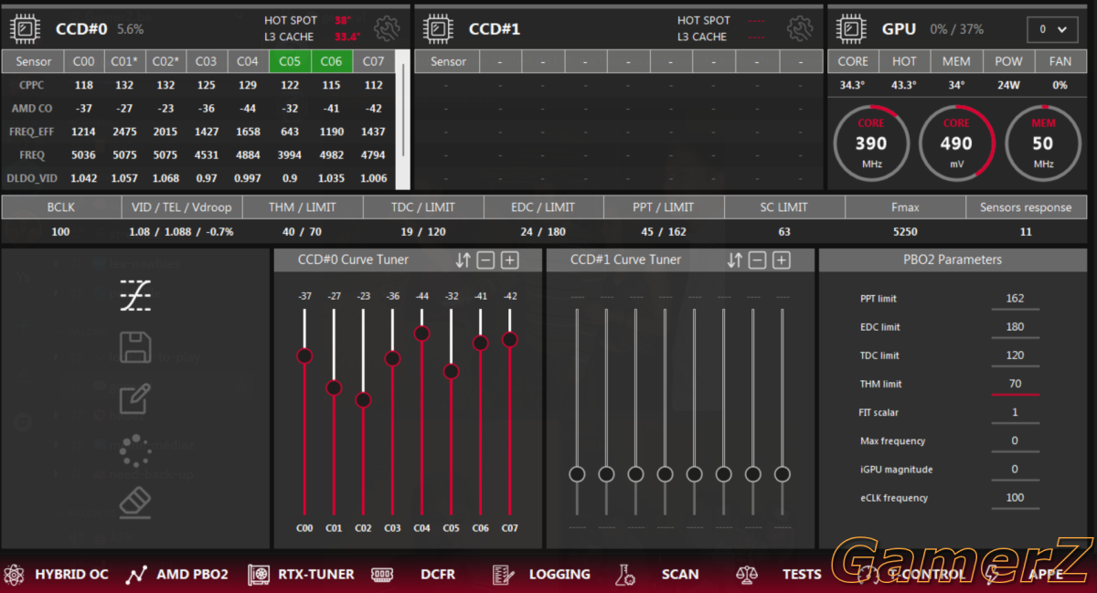The height and width of the screenshot is (593, 1097).
Task: Click plus icon in CCD#1 Curve Tuner
Action: [782, 260]
